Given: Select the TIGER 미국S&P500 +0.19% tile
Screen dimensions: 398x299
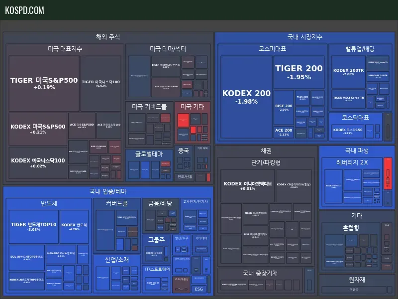Looking at the screenshot, I should (x=44, y=84).
